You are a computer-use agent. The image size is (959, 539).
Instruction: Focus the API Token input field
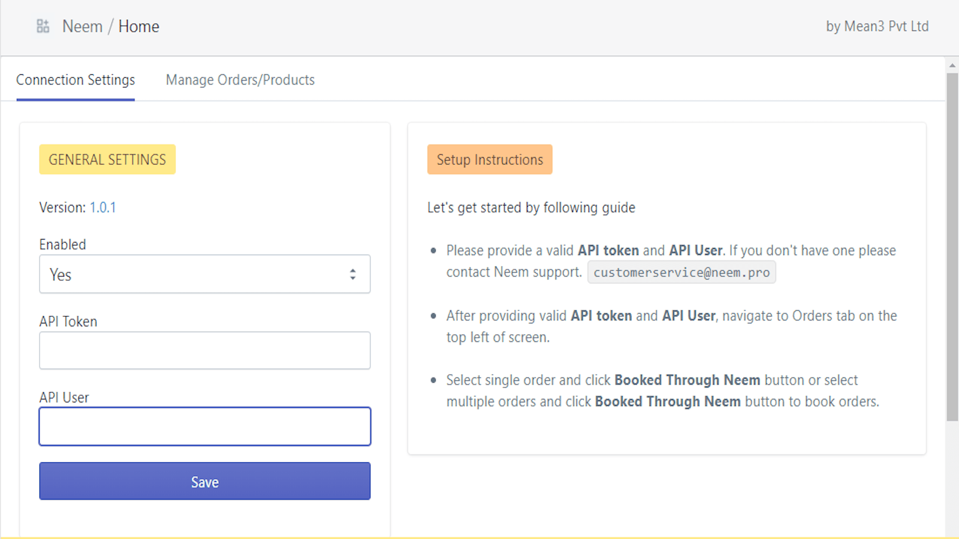pyautogui.click(x=204, y=350)
